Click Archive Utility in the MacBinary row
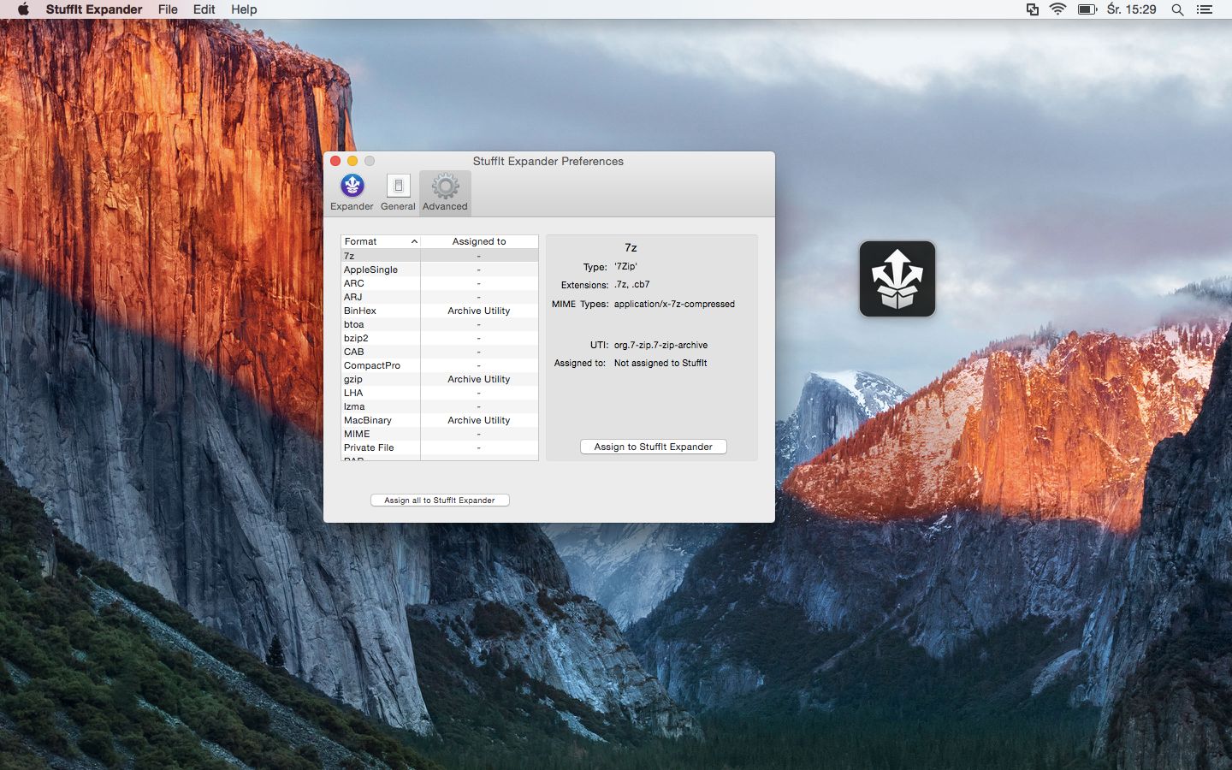Screen dimensions: 1232x770 tap(479, 420)
